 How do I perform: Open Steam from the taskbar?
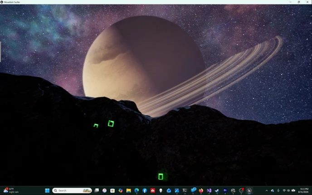[x=217, y=190]
